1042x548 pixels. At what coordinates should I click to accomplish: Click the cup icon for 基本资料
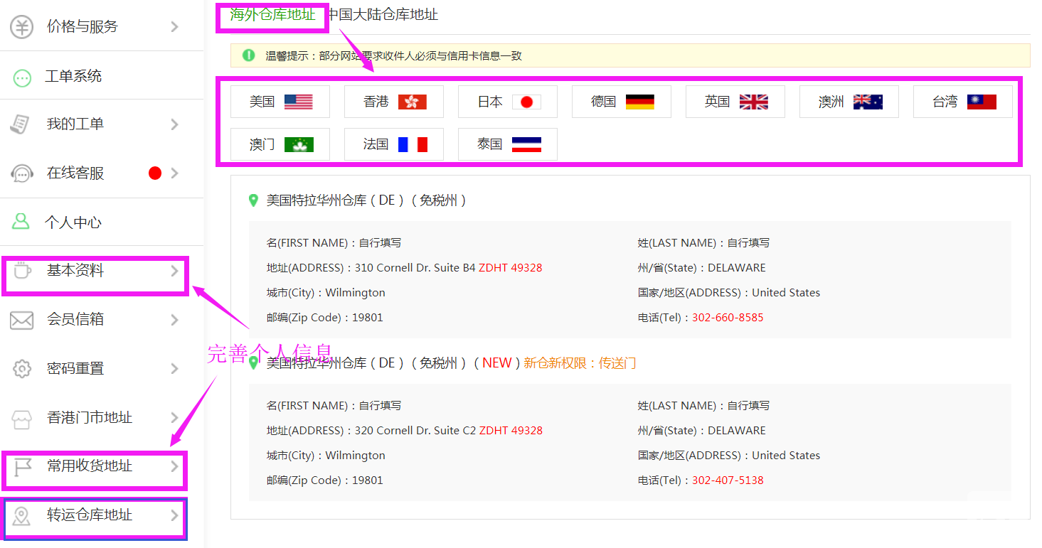click(22, 271)
